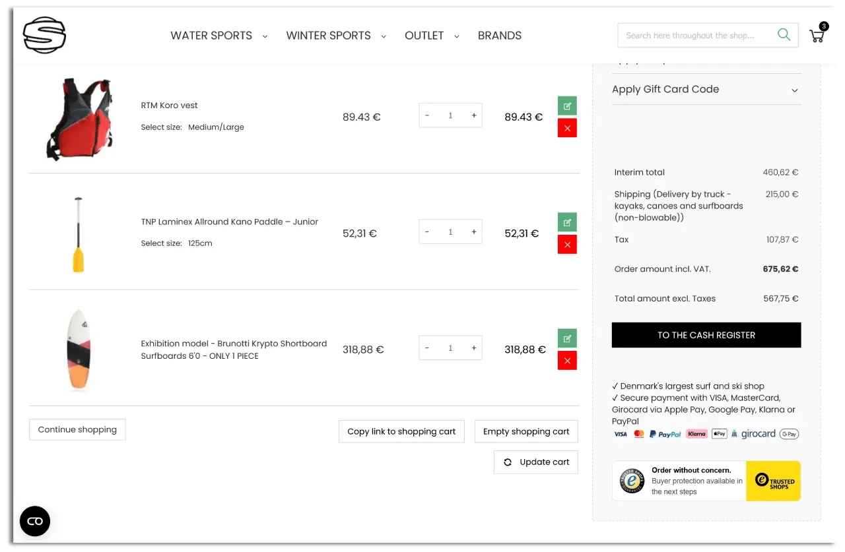The height and width of the screenshot is (552, 845).
Task: Click the Empty shopping cart button
Action: point(526,431)
